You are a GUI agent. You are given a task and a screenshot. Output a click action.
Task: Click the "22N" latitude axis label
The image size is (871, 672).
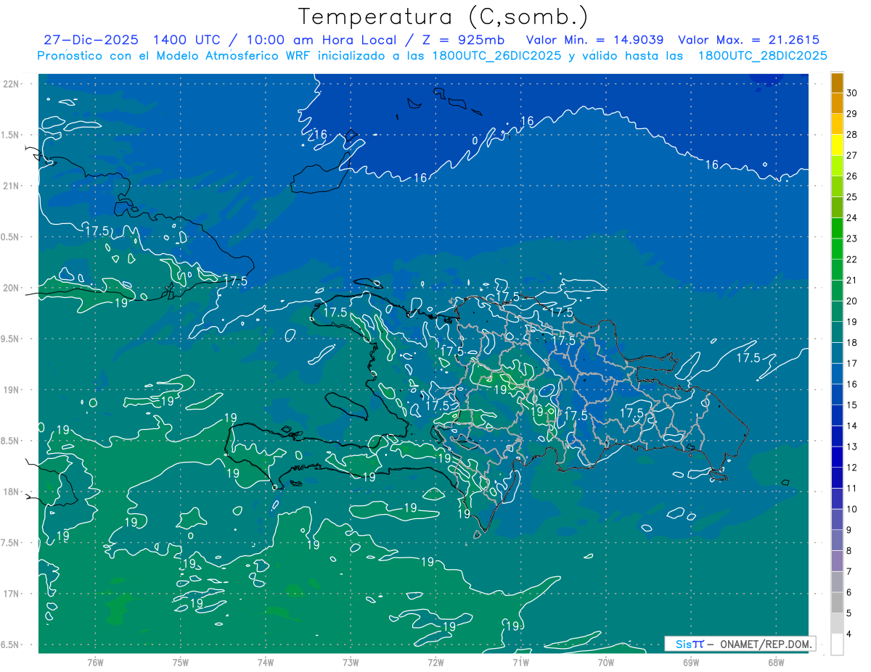pyautogui.click(x=10, y=84)
